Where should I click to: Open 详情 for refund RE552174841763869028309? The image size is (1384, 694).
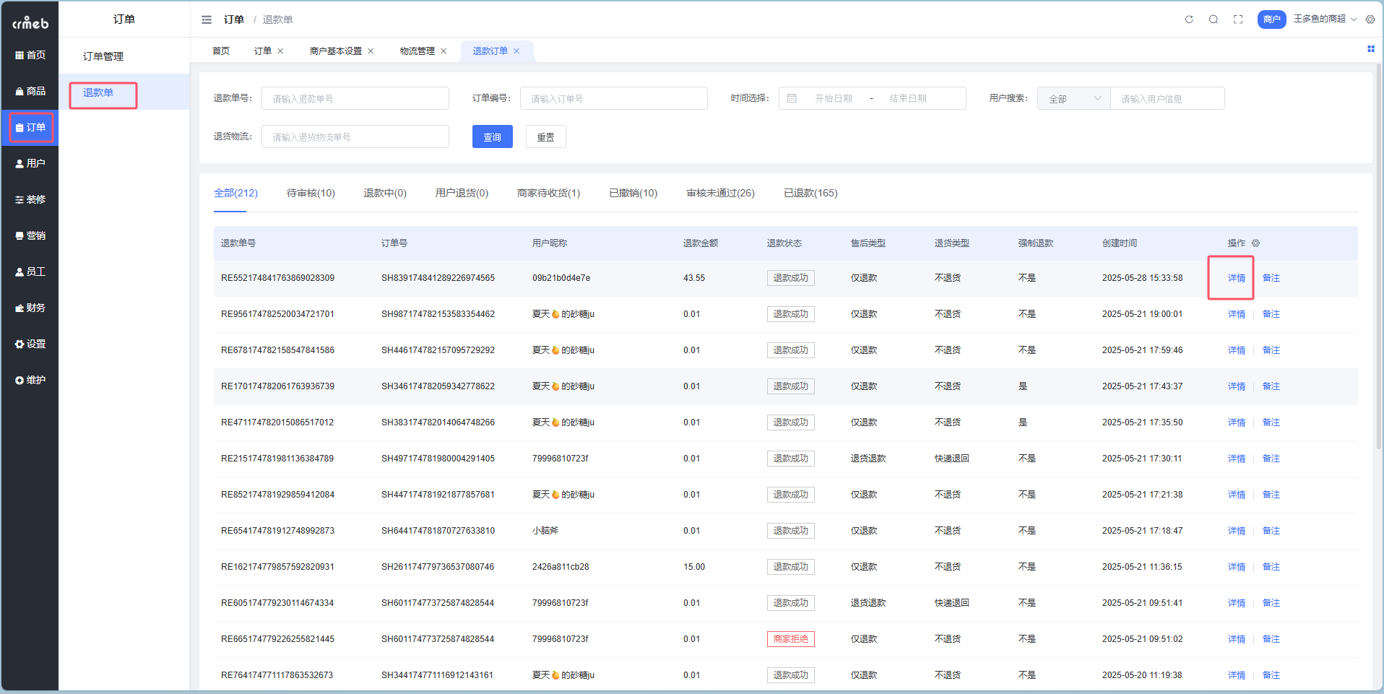point(1236,278)
